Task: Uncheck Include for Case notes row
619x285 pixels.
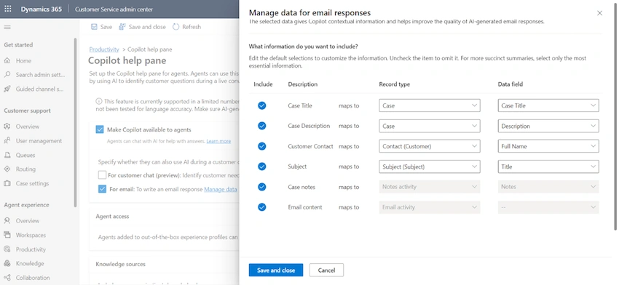Action: (261, 187)
